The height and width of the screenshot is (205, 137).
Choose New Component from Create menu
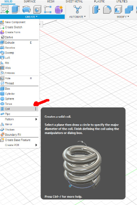tap(19, 22)
